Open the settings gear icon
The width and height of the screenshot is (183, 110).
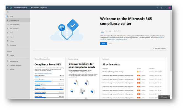161,8
